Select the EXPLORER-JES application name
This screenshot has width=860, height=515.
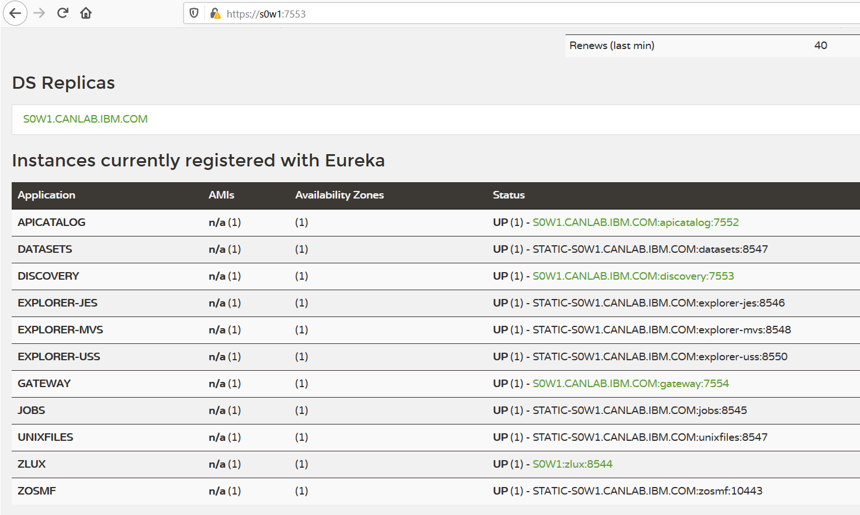(57, 303)
